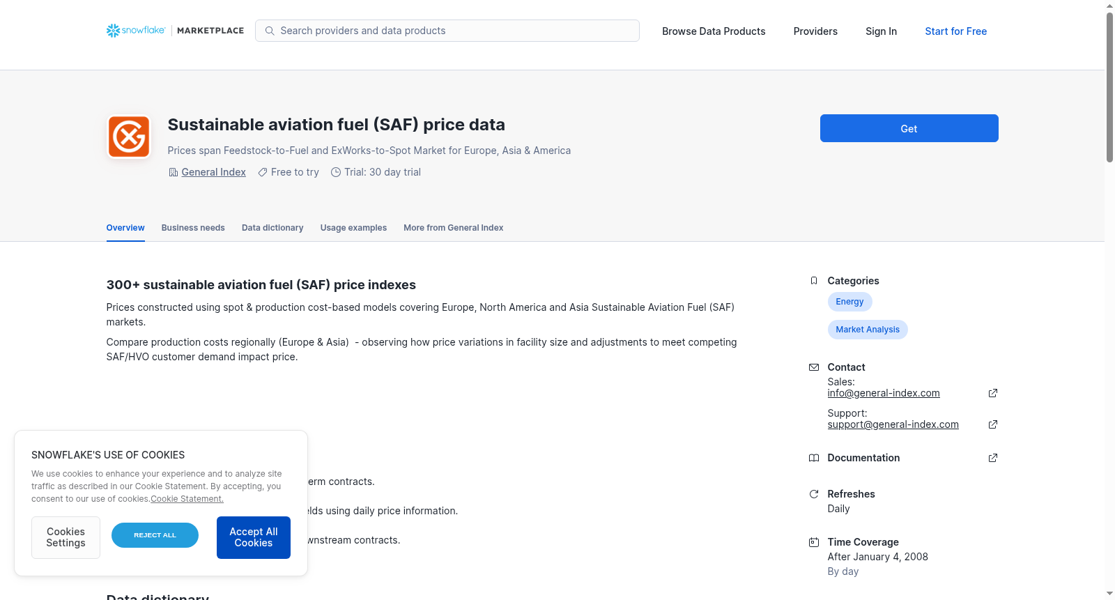Click the General Index orange logo

click(x=129, y=137)
